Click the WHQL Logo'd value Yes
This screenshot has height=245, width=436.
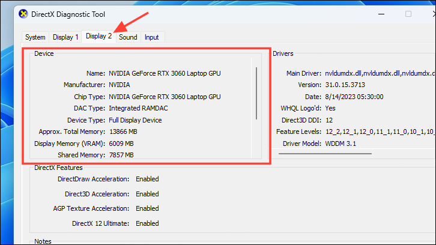(x=330, y=108)
